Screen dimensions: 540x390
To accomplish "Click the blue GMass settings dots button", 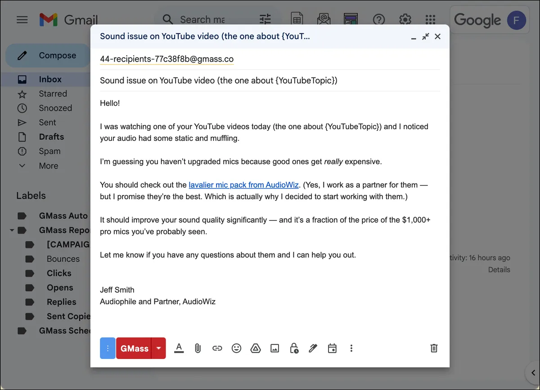I will [108, 348].
